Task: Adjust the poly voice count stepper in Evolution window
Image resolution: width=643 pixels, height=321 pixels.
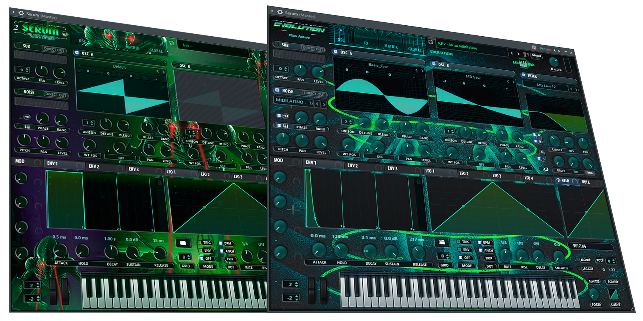Action: point(611,261)
